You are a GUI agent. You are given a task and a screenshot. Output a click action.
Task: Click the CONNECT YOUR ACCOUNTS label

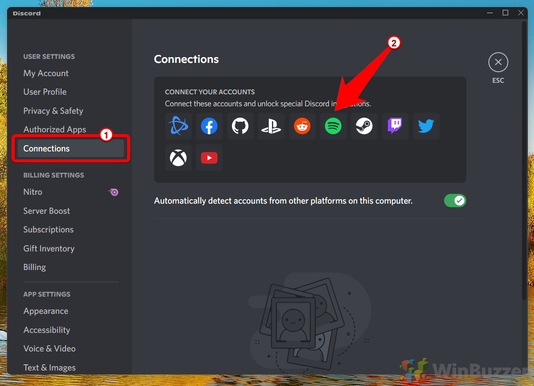point(210,92)
